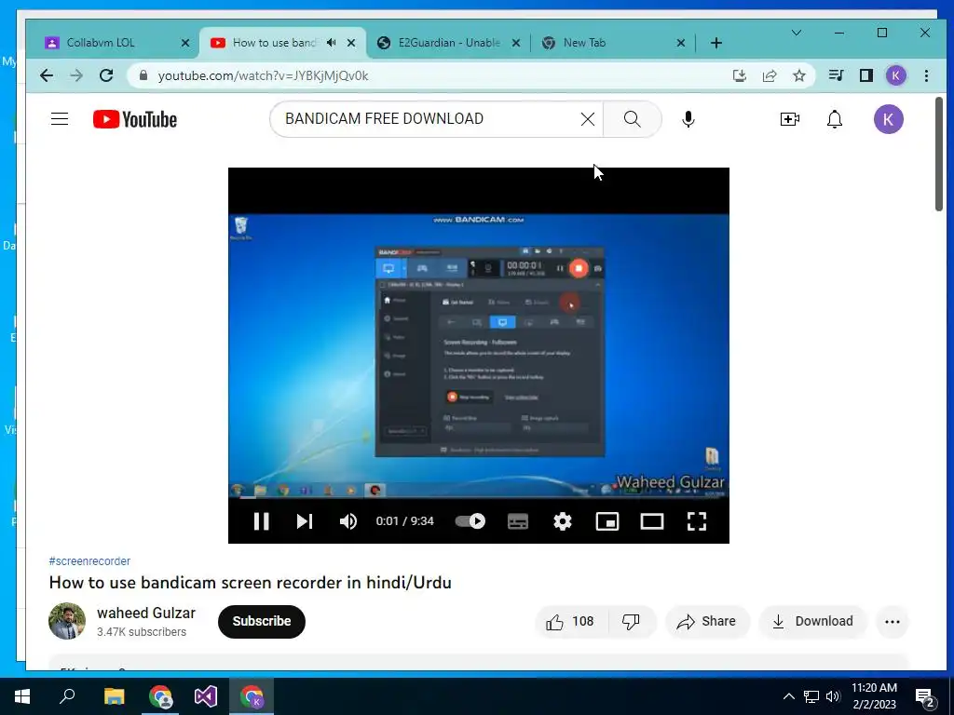Viewport: 954px width, 715px height.
Task: Go forward in the browser
Action: [76, 75]
